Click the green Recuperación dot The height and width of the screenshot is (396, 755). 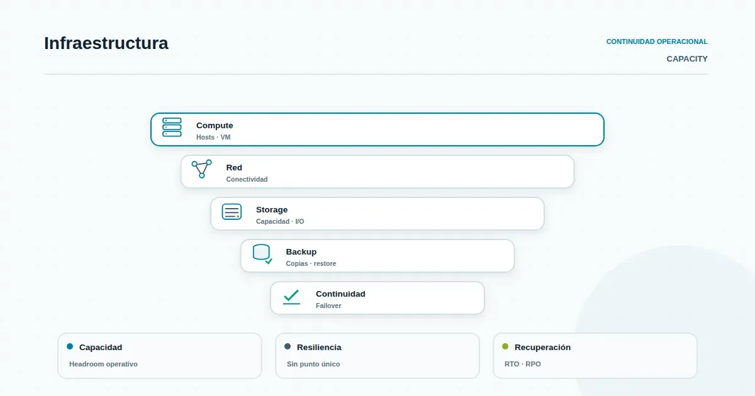(x=505, y=346)
